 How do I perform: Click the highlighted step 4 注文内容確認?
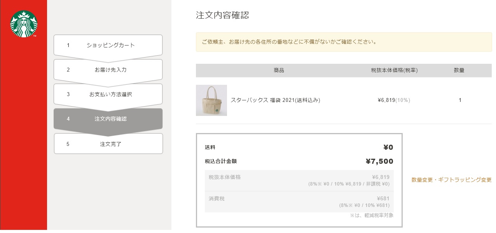[x=108, y=119]
